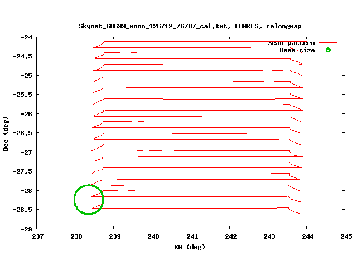Click the y-axis tick label -26.5
This screenshot has height=267, width=357.
coord(22,133)
